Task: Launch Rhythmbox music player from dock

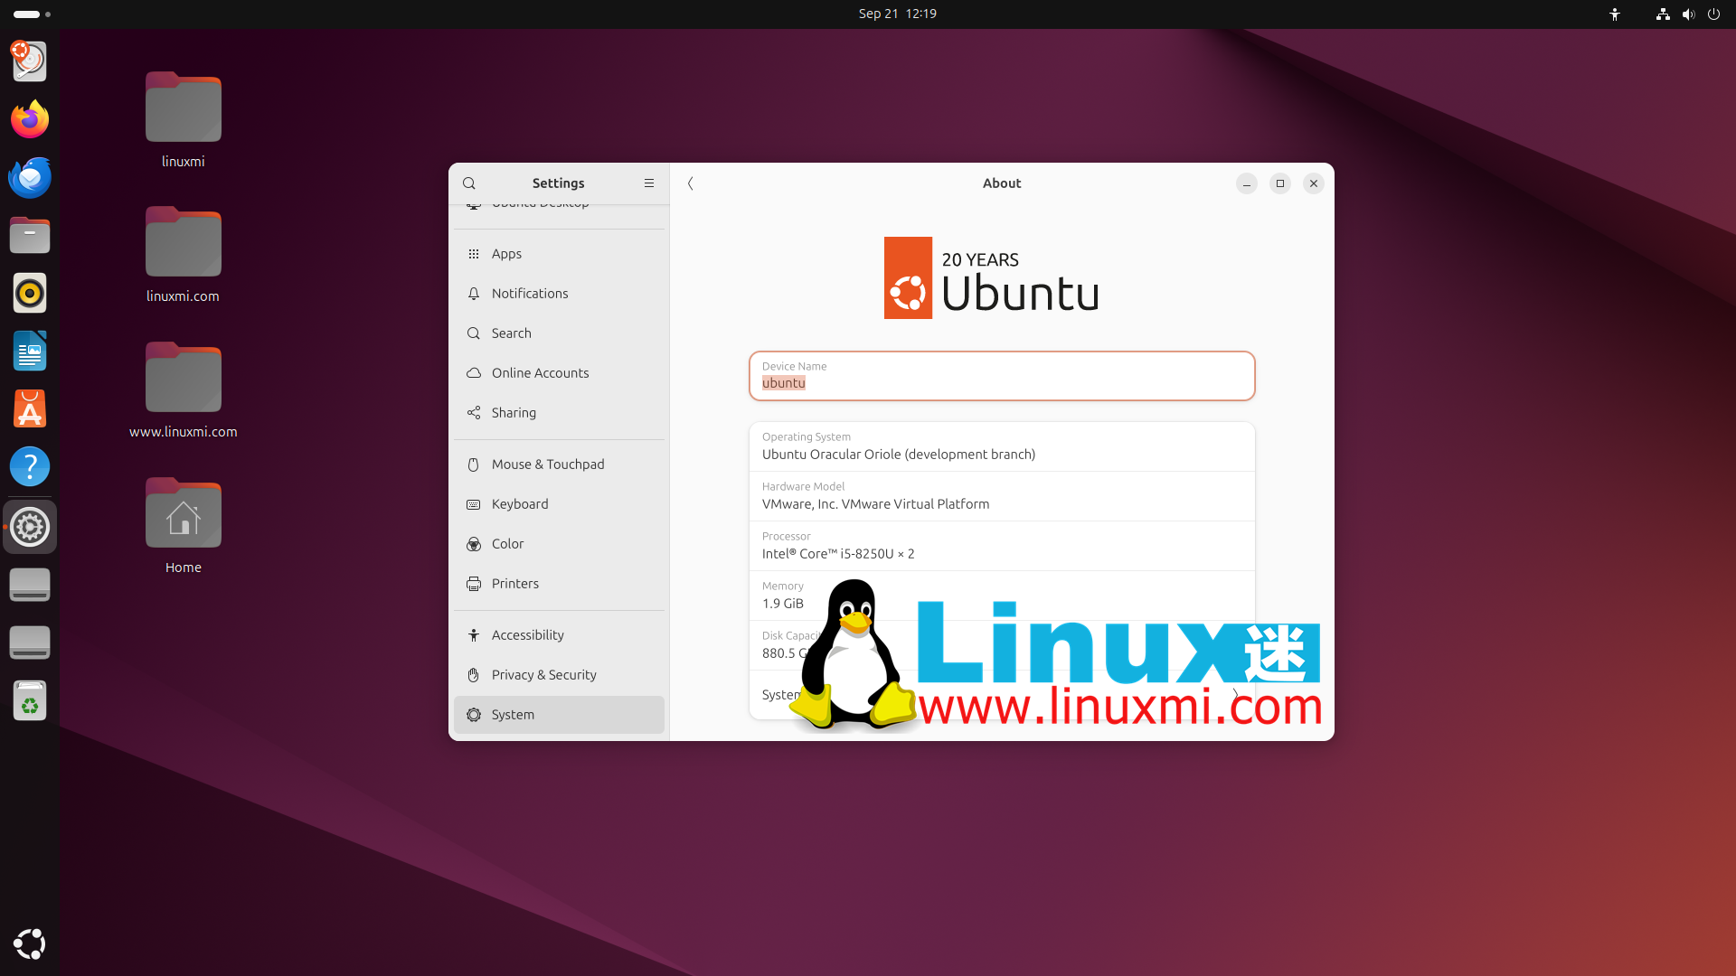Action: point(30,293)
